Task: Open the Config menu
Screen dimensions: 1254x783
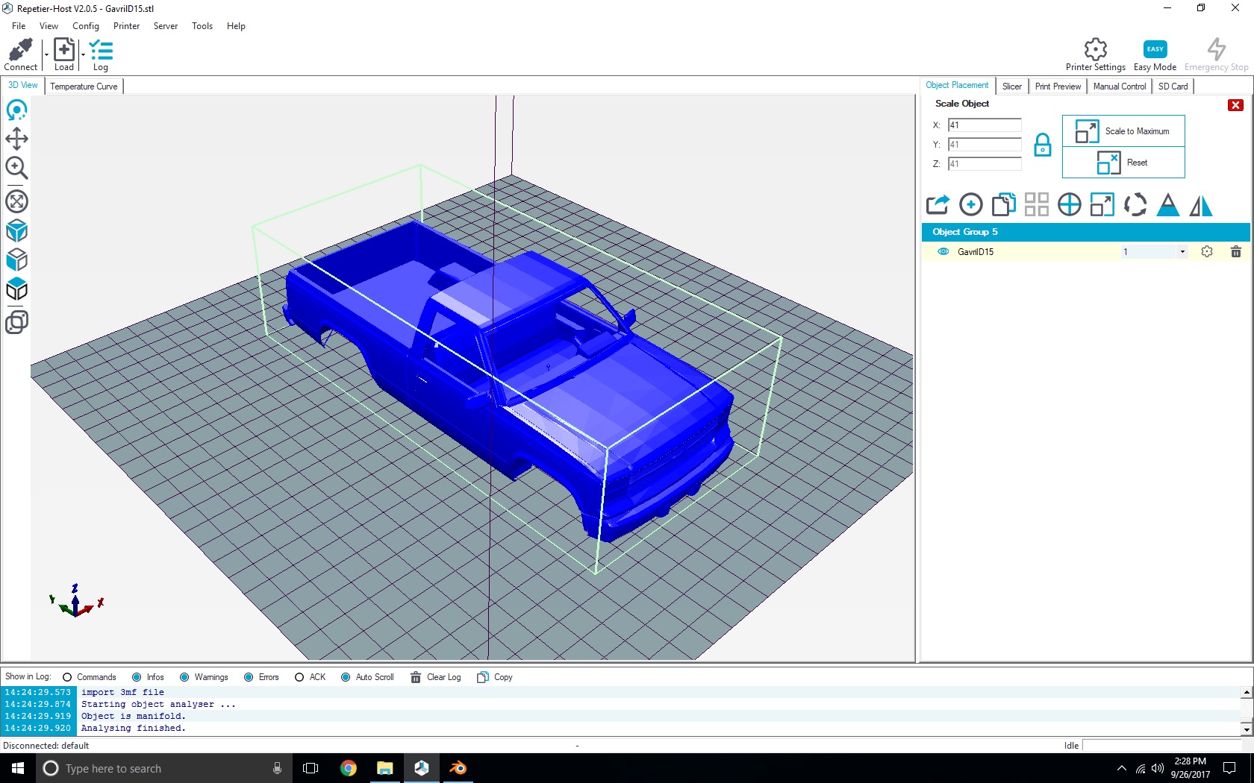Action: [86, 26]
